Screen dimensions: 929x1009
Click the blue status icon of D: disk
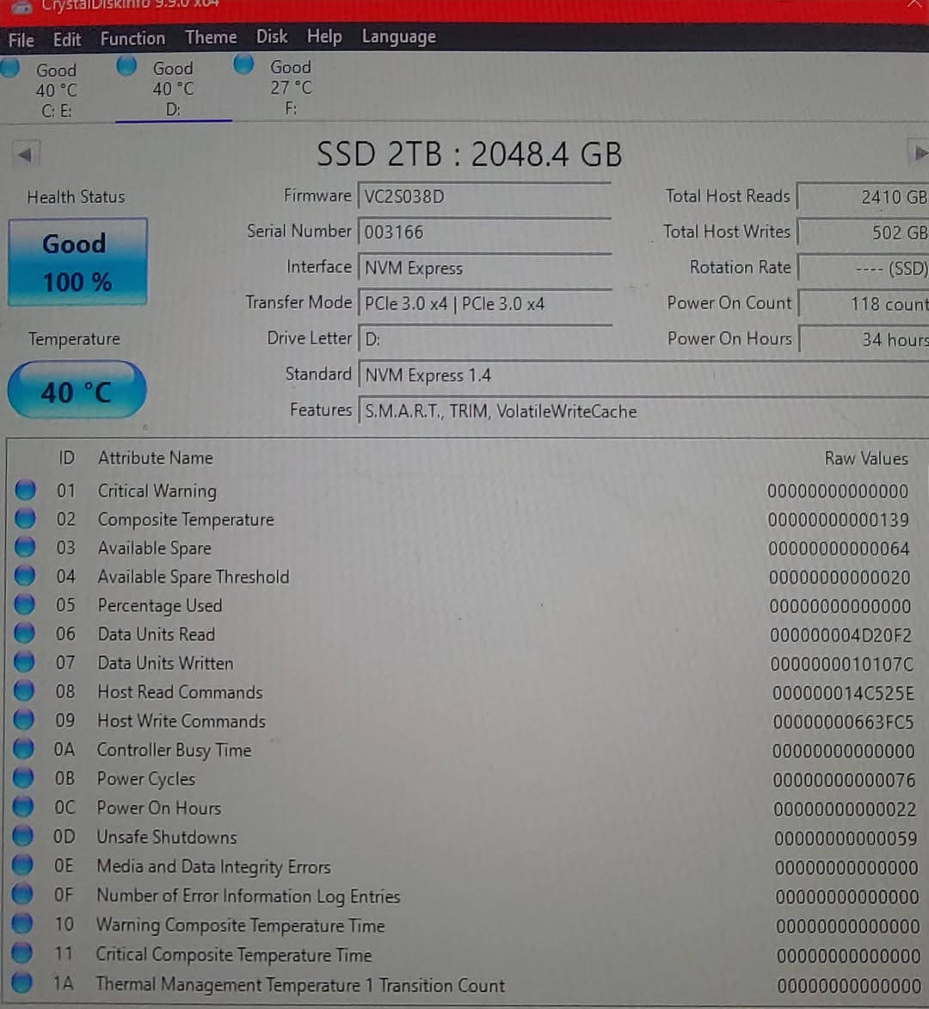coord(126,65)
